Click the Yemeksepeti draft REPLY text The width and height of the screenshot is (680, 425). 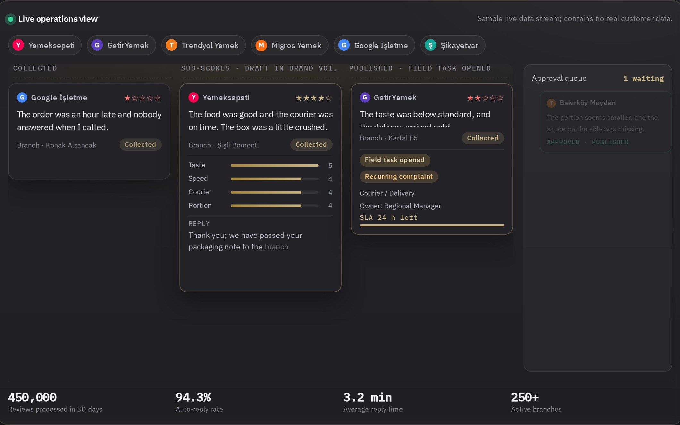pos(245,241)
